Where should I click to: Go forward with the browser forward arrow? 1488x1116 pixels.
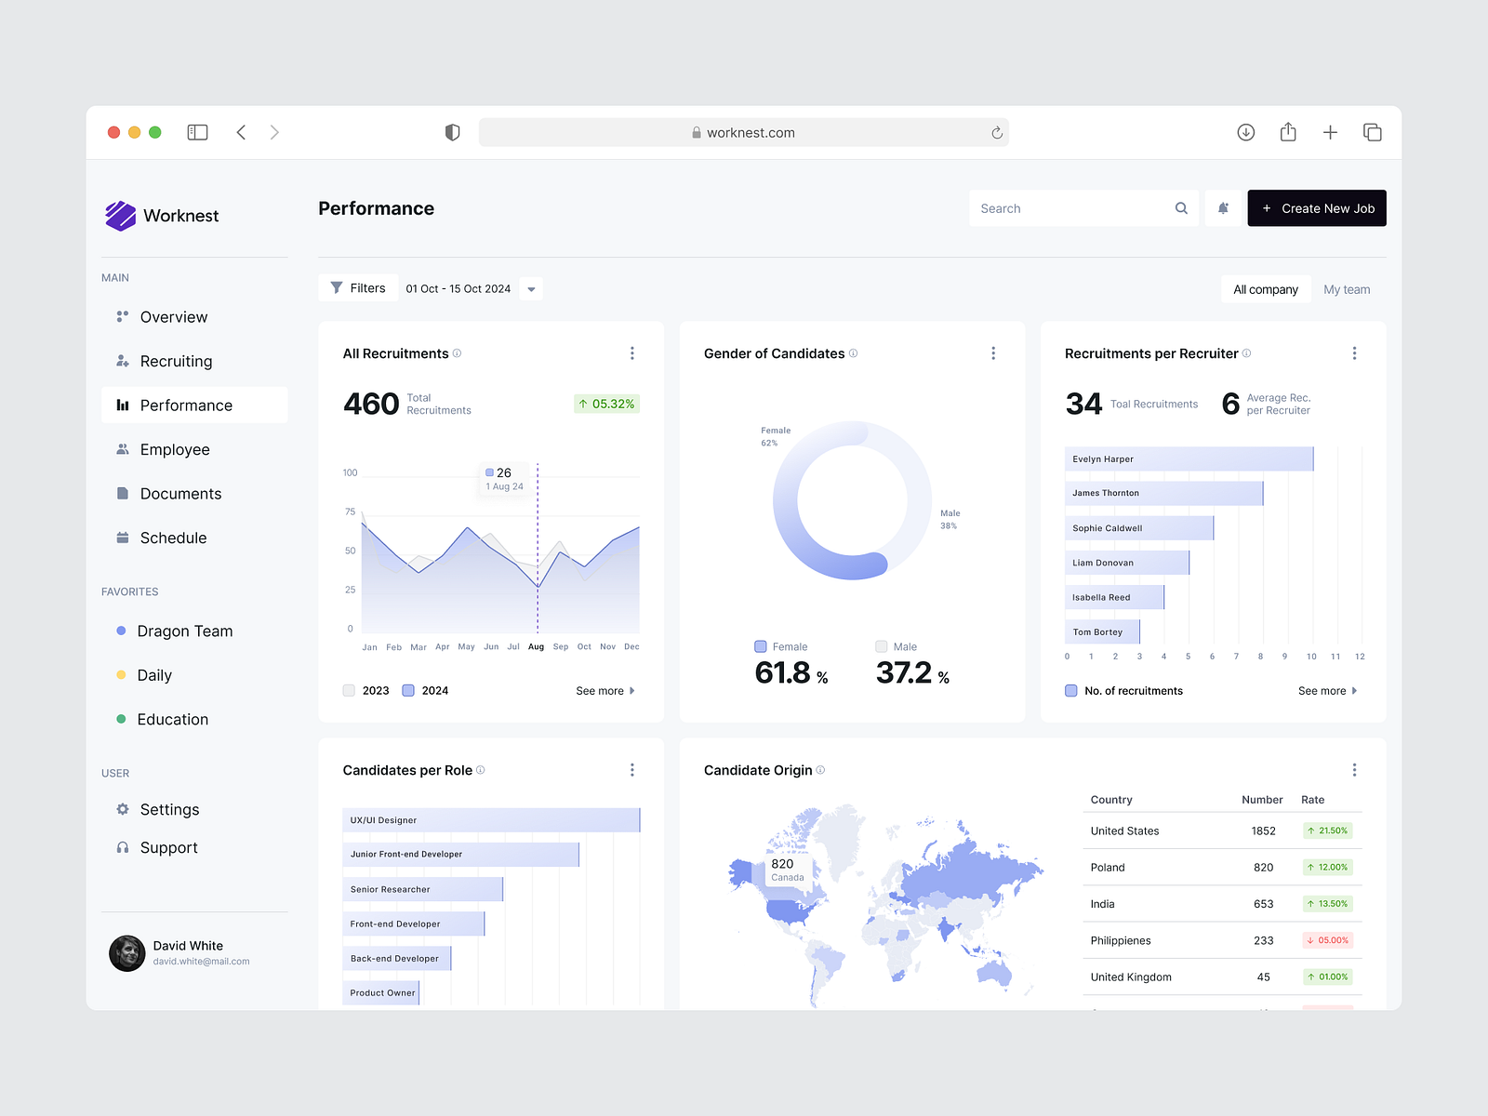pyautogui.click(x=274, y=132)
